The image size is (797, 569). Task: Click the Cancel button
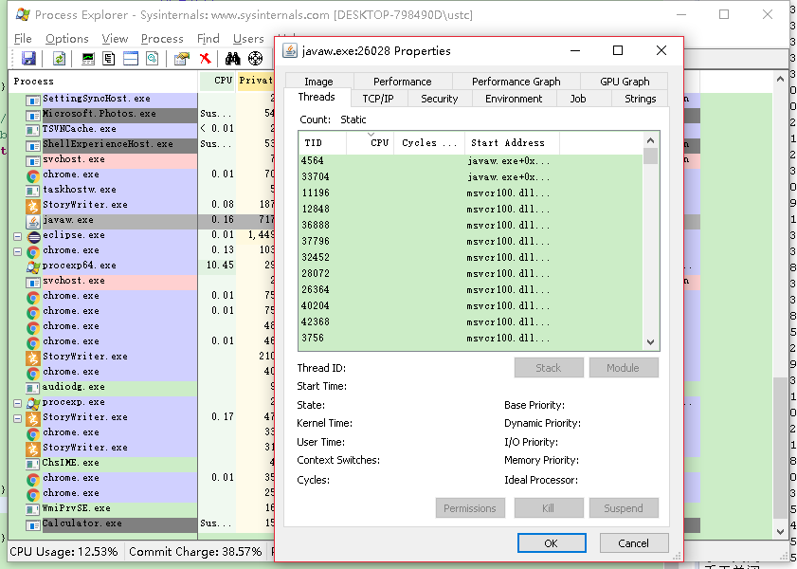(633, 543)
